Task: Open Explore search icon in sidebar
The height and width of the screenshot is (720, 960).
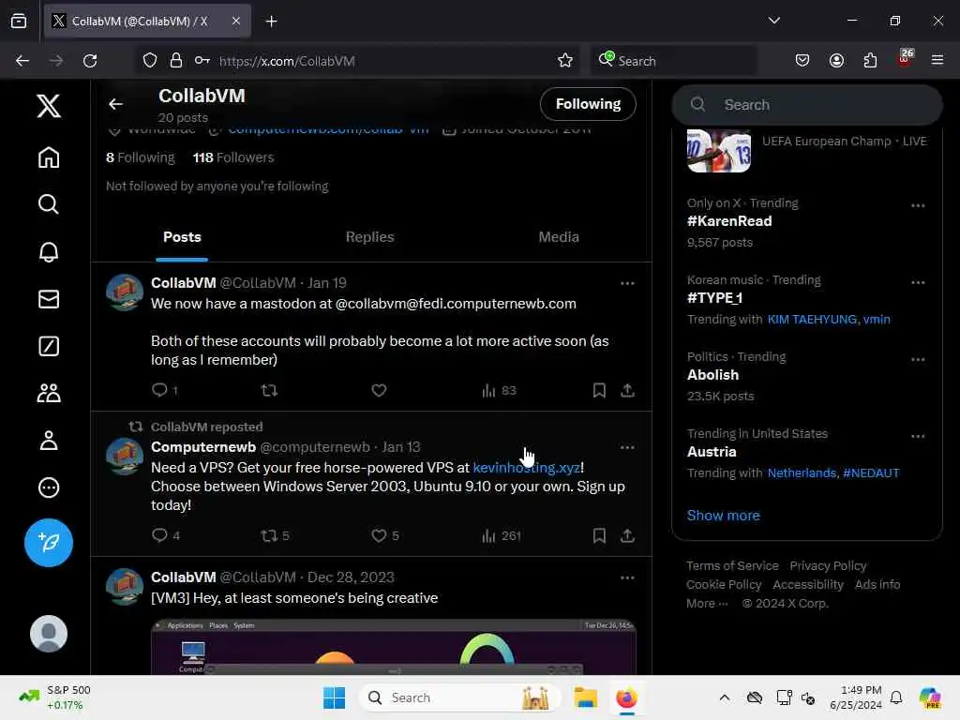Action: [49, 203]
